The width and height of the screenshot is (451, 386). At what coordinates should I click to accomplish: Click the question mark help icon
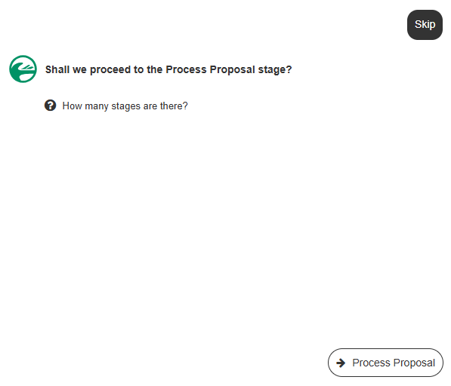50,106
